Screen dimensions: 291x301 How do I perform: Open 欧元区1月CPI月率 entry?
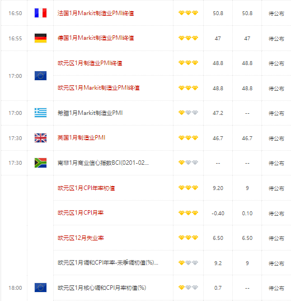(81, 212)
